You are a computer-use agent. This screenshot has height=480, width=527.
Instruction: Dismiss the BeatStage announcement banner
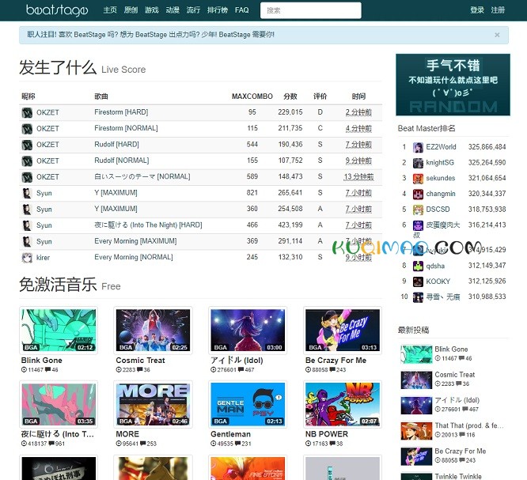tap(497, 35)
